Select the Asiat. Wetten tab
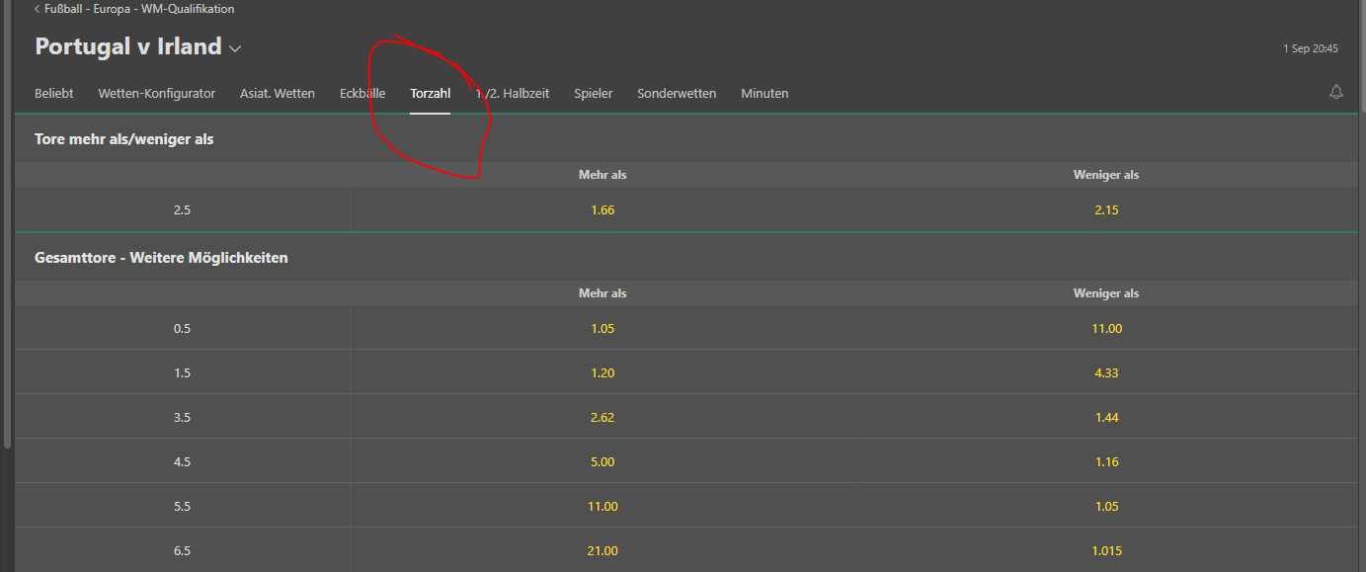The height and width of the screenshot is (572, 1366). pos(278,94)
